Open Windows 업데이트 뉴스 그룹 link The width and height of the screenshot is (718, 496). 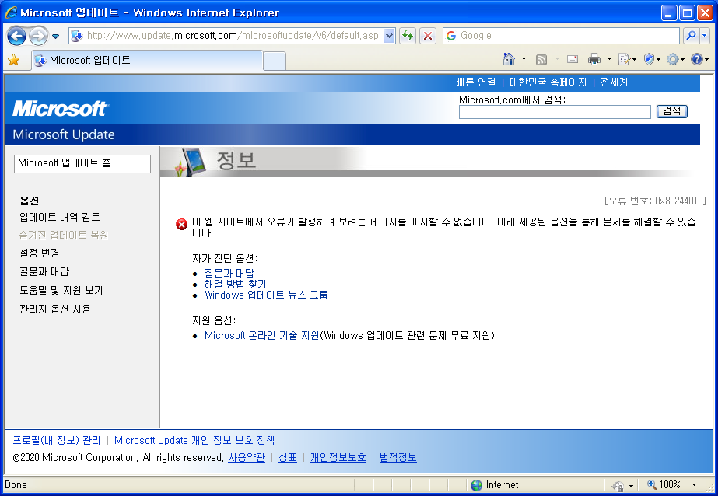(x=266, y=295)
